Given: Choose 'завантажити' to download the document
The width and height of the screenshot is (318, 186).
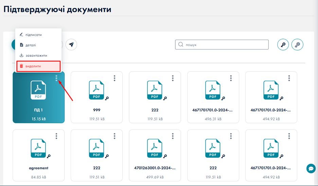Looking at the screenshot, I should (36, 56).
